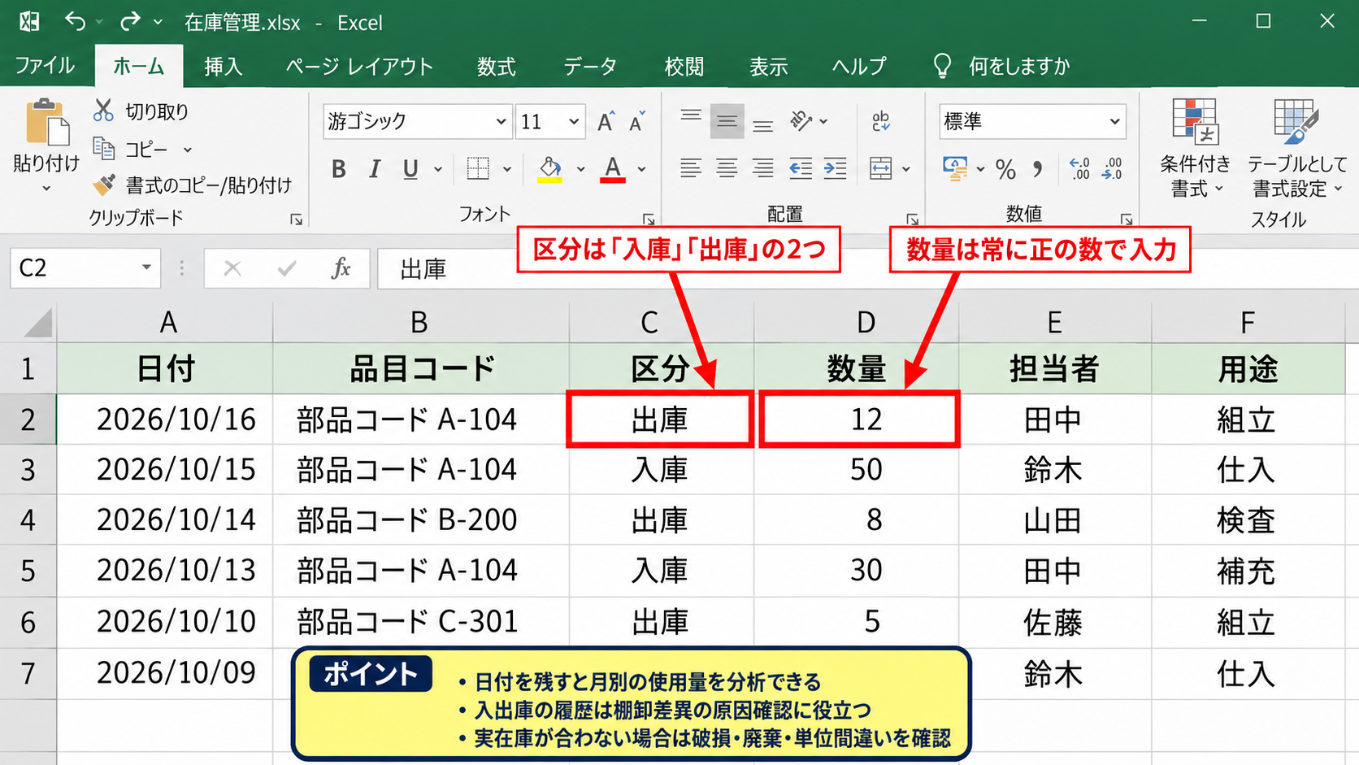The width and height of the screenshot is (1359, 765).
Task: Click the Insert Function fx icon
Action: [x=341, y=268]
